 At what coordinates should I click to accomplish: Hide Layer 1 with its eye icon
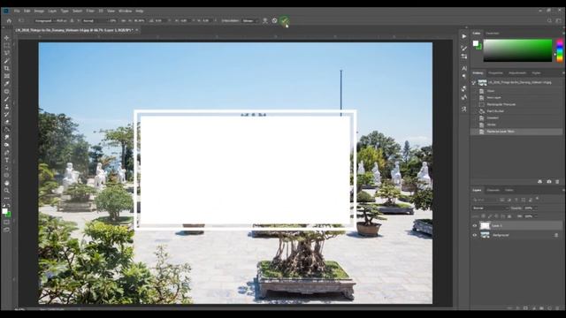pos(475,226)
